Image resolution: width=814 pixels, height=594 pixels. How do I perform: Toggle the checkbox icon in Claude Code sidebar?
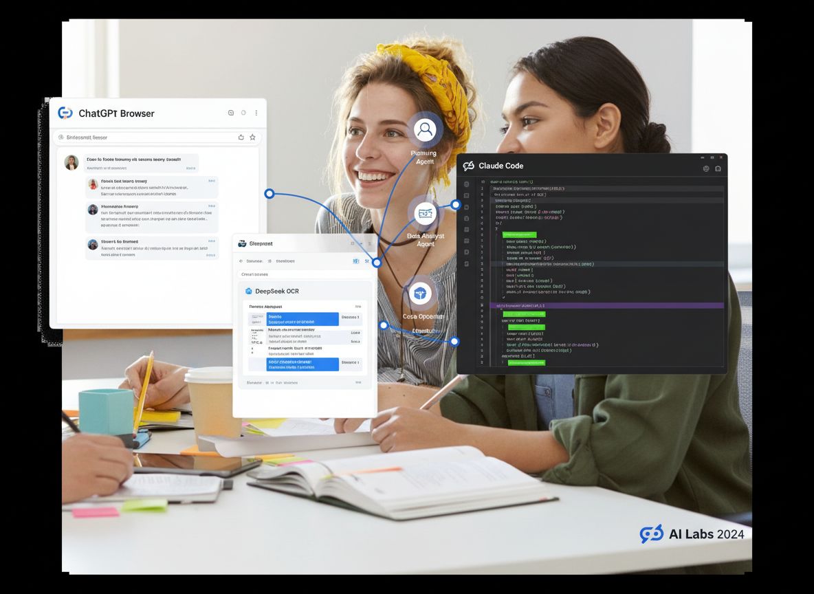[x=467, y=196]
